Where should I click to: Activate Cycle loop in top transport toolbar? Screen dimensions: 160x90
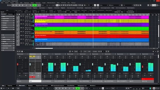click(26, 5)
